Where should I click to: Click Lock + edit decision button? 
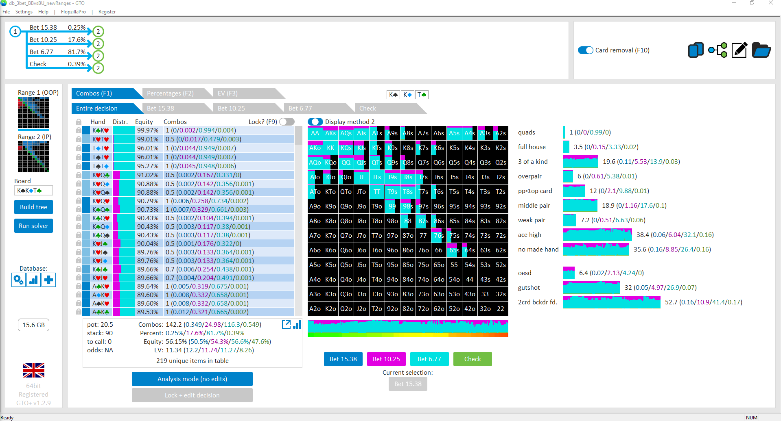pyautogui.click(x=192, y=395)
